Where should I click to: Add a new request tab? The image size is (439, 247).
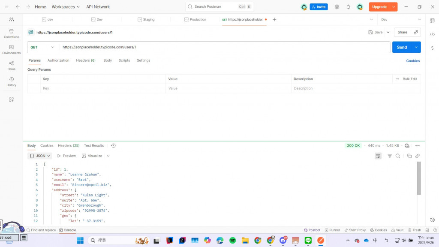point(274,19)
